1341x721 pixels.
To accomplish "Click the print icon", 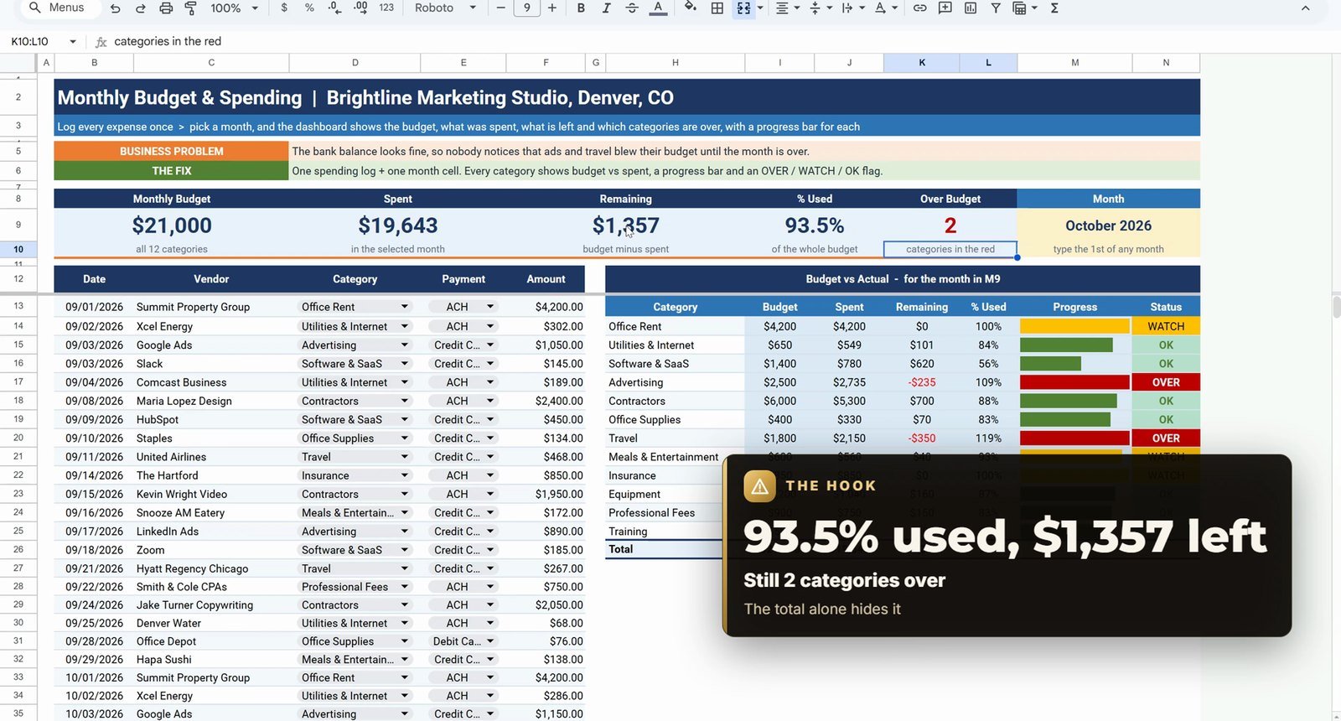I will (x=166, y=8).
